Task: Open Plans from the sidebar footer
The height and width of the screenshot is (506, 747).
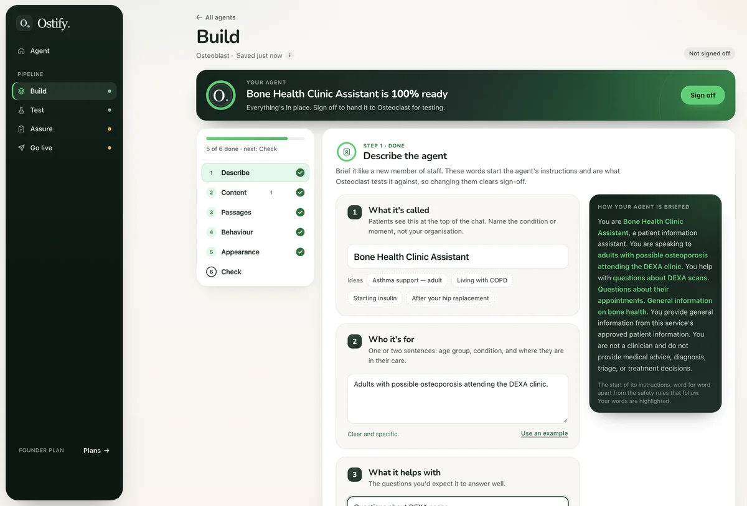Action: pyautogui.click(x=96, y=451)
